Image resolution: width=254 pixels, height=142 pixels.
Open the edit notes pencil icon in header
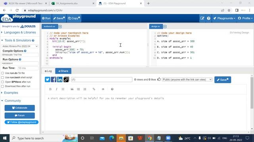pos(202,19)
